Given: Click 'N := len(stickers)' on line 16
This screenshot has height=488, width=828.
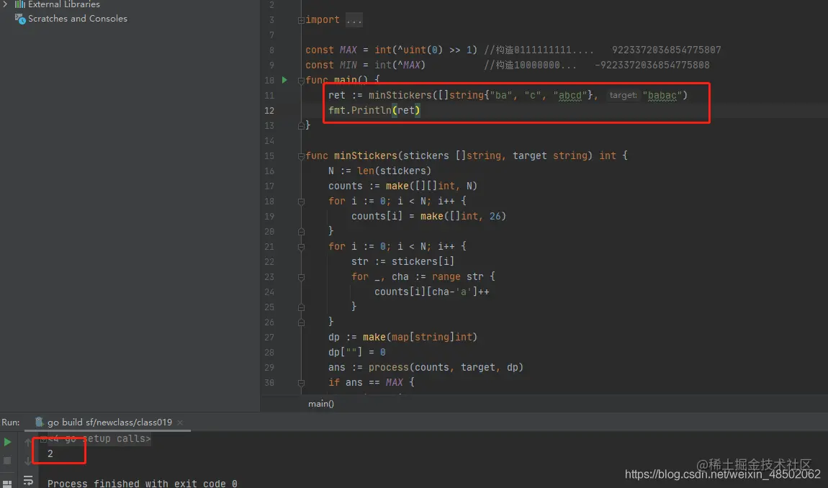Looking at the screenshot, I should click(x=379, y=171).
